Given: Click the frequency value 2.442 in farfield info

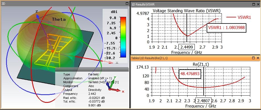Looking at the screenshot, I should point(92,94).
